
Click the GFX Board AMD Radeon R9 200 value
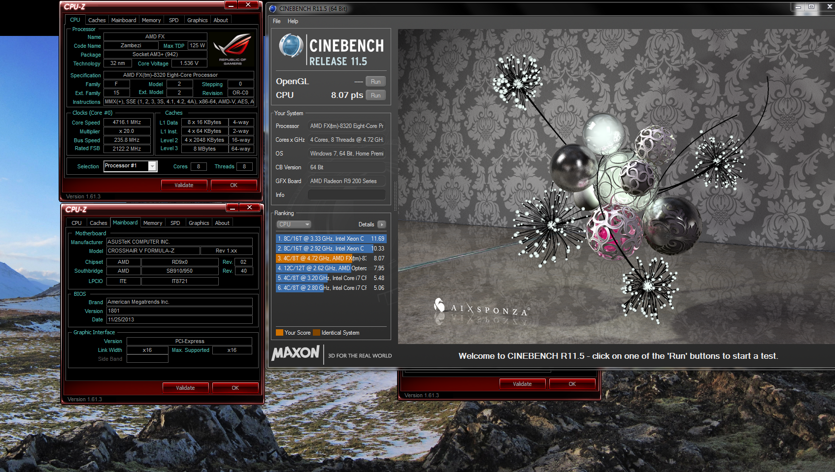coord(346,181)
